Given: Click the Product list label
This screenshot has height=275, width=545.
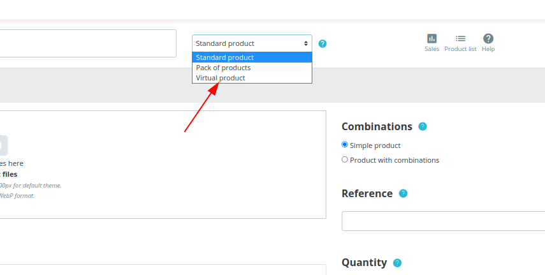Looking at the screenshot, I should coord(460,49).
